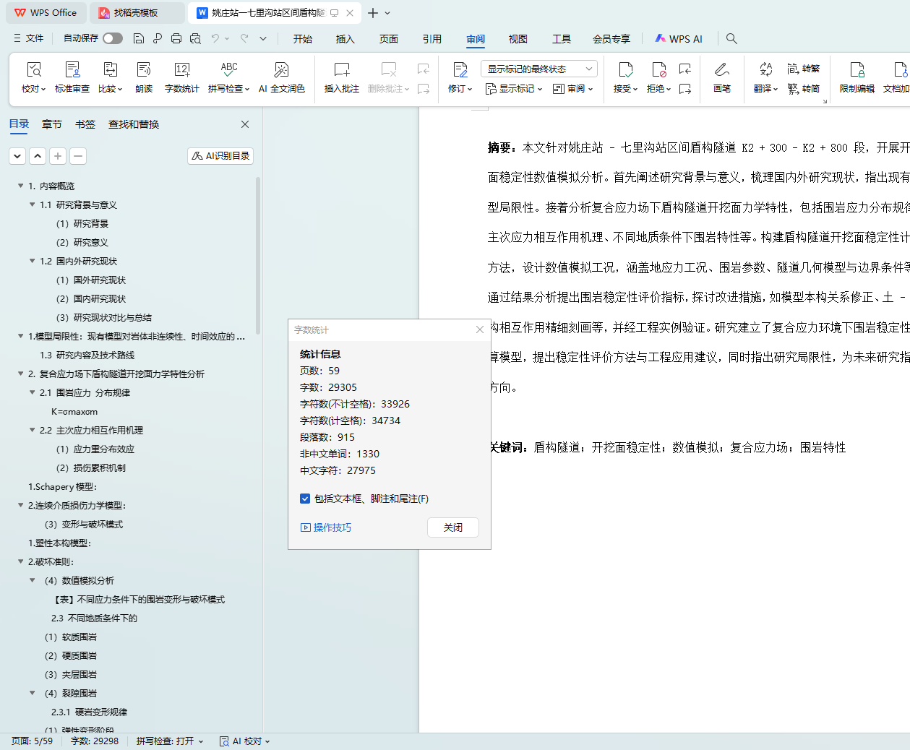The height and width of the screenshot is (750, 910).
Task: Click the 字数统计 word count icon
Action: coord(181,77)
